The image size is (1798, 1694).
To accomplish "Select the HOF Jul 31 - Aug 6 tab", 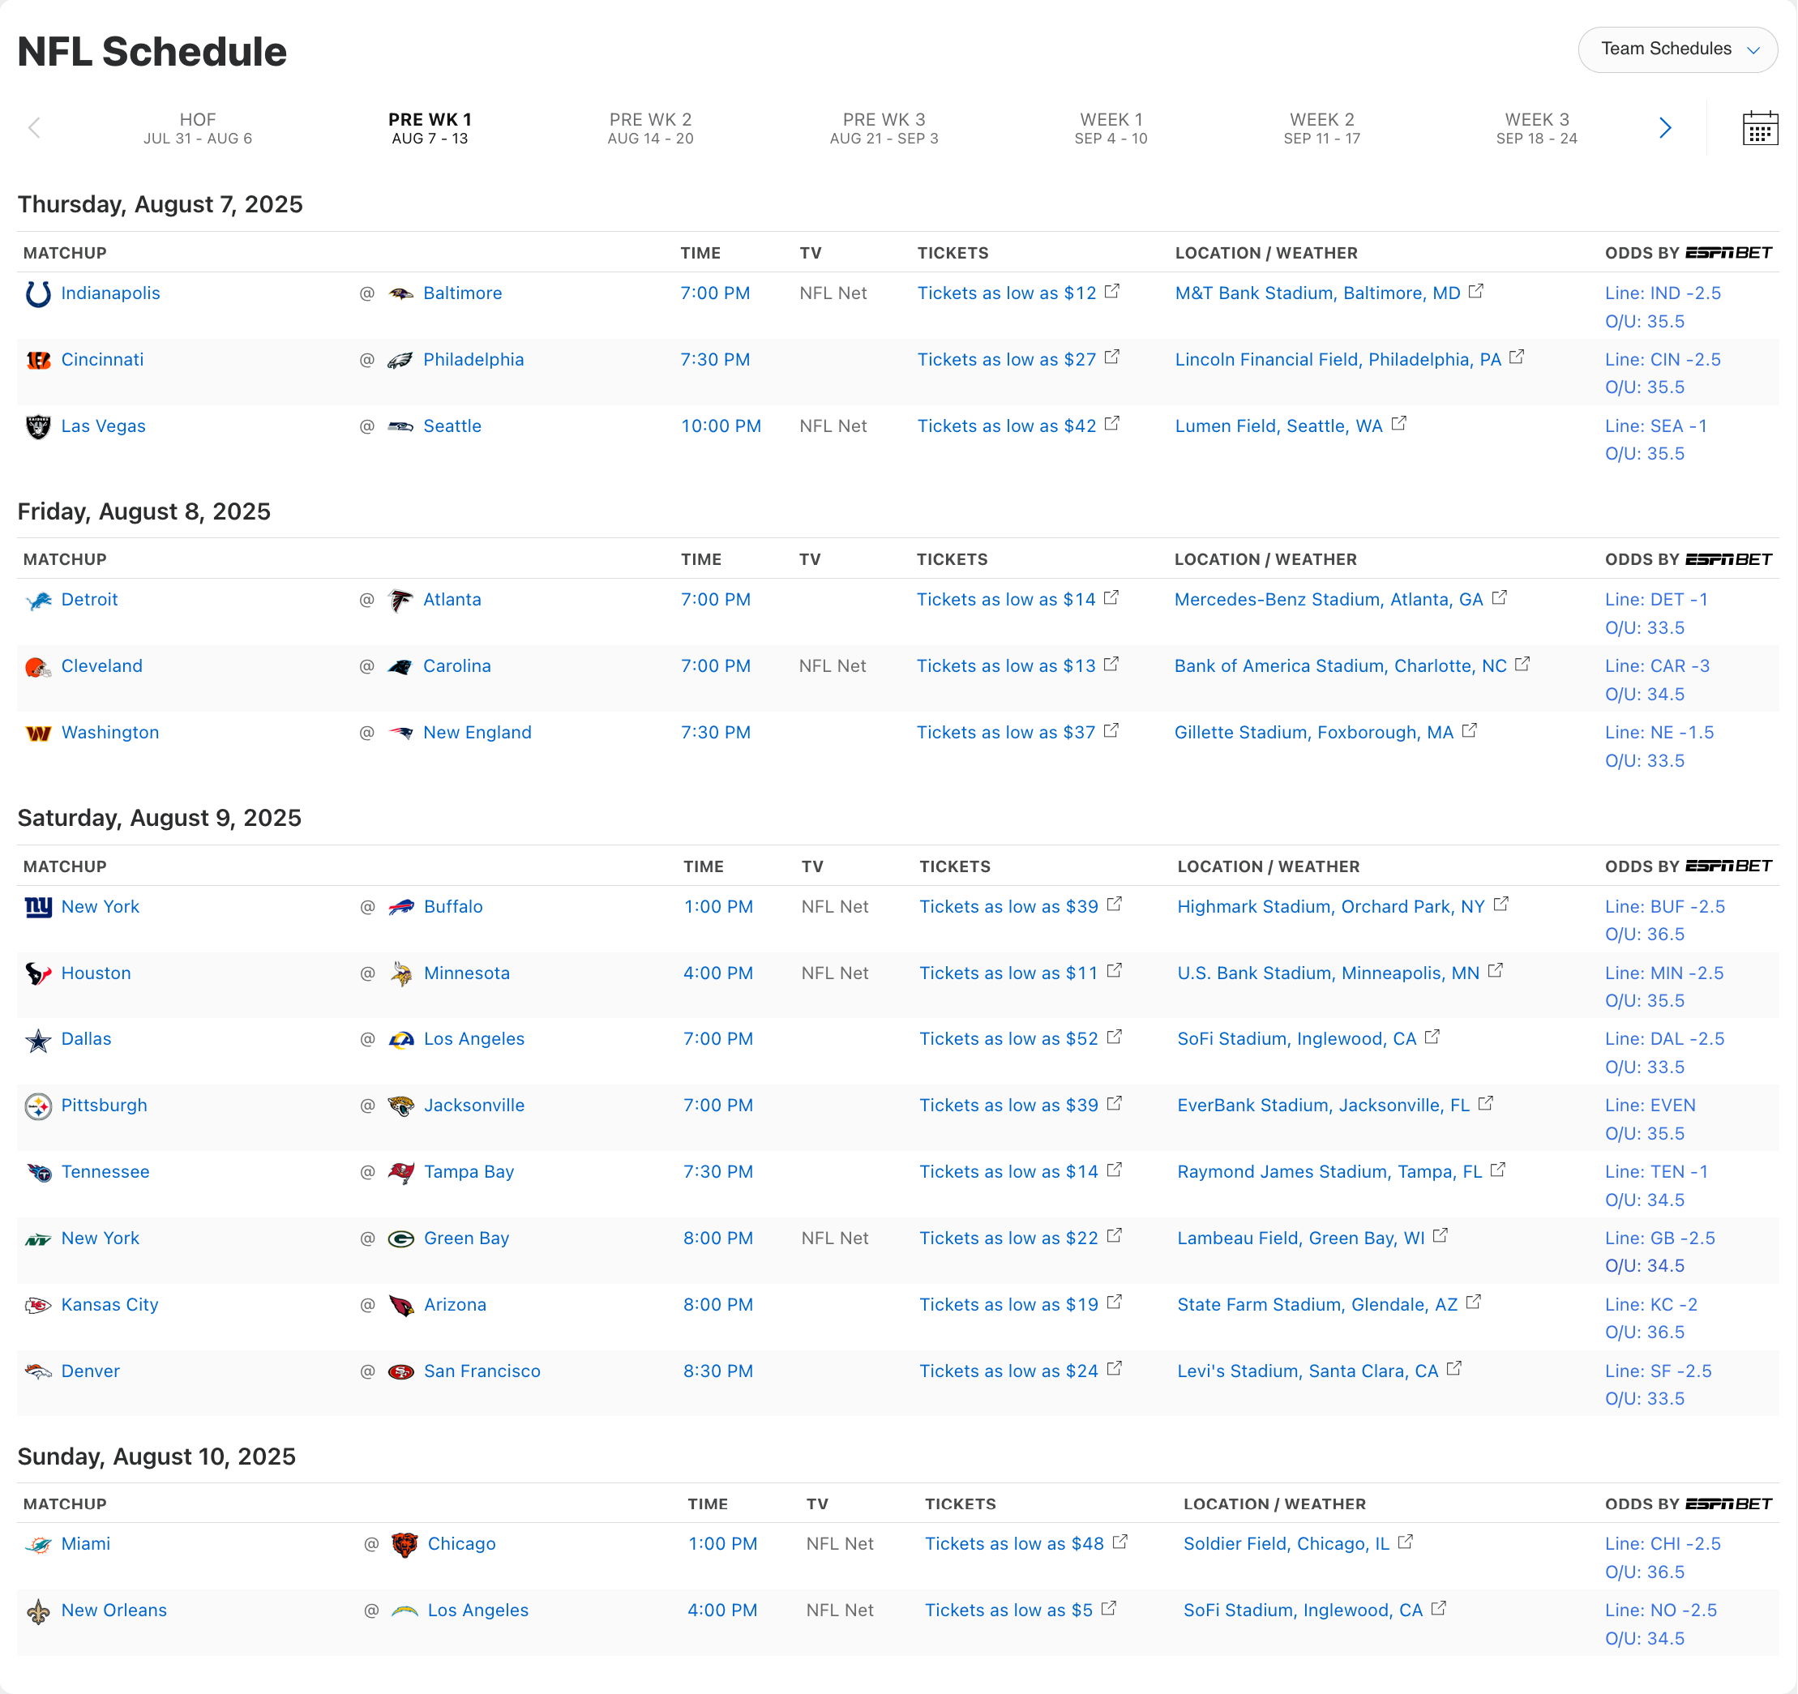I will [197, 128].
